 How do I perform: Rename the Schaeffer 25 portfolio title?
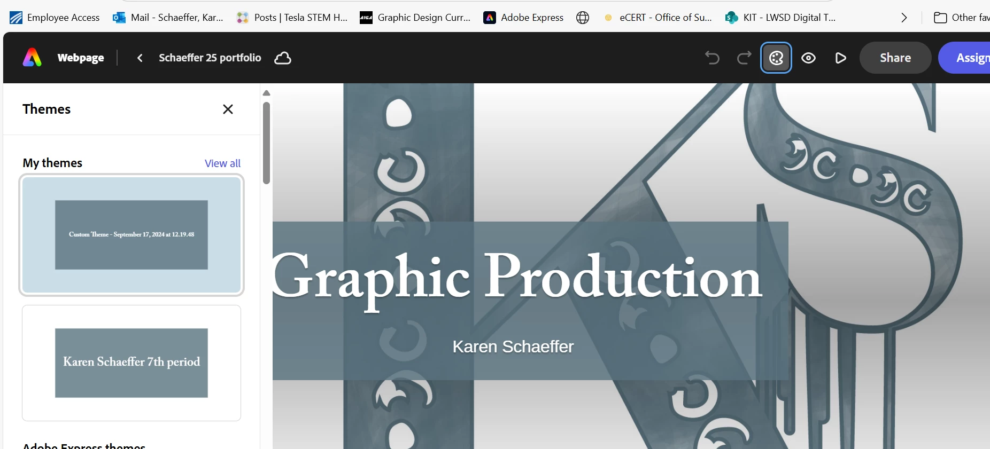tap(210, 58)
